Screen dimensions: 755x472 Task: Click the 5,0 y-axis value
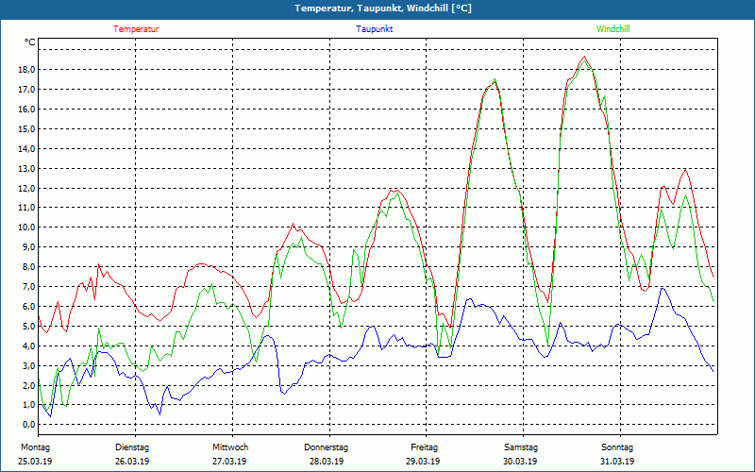(x=28, y=326)
